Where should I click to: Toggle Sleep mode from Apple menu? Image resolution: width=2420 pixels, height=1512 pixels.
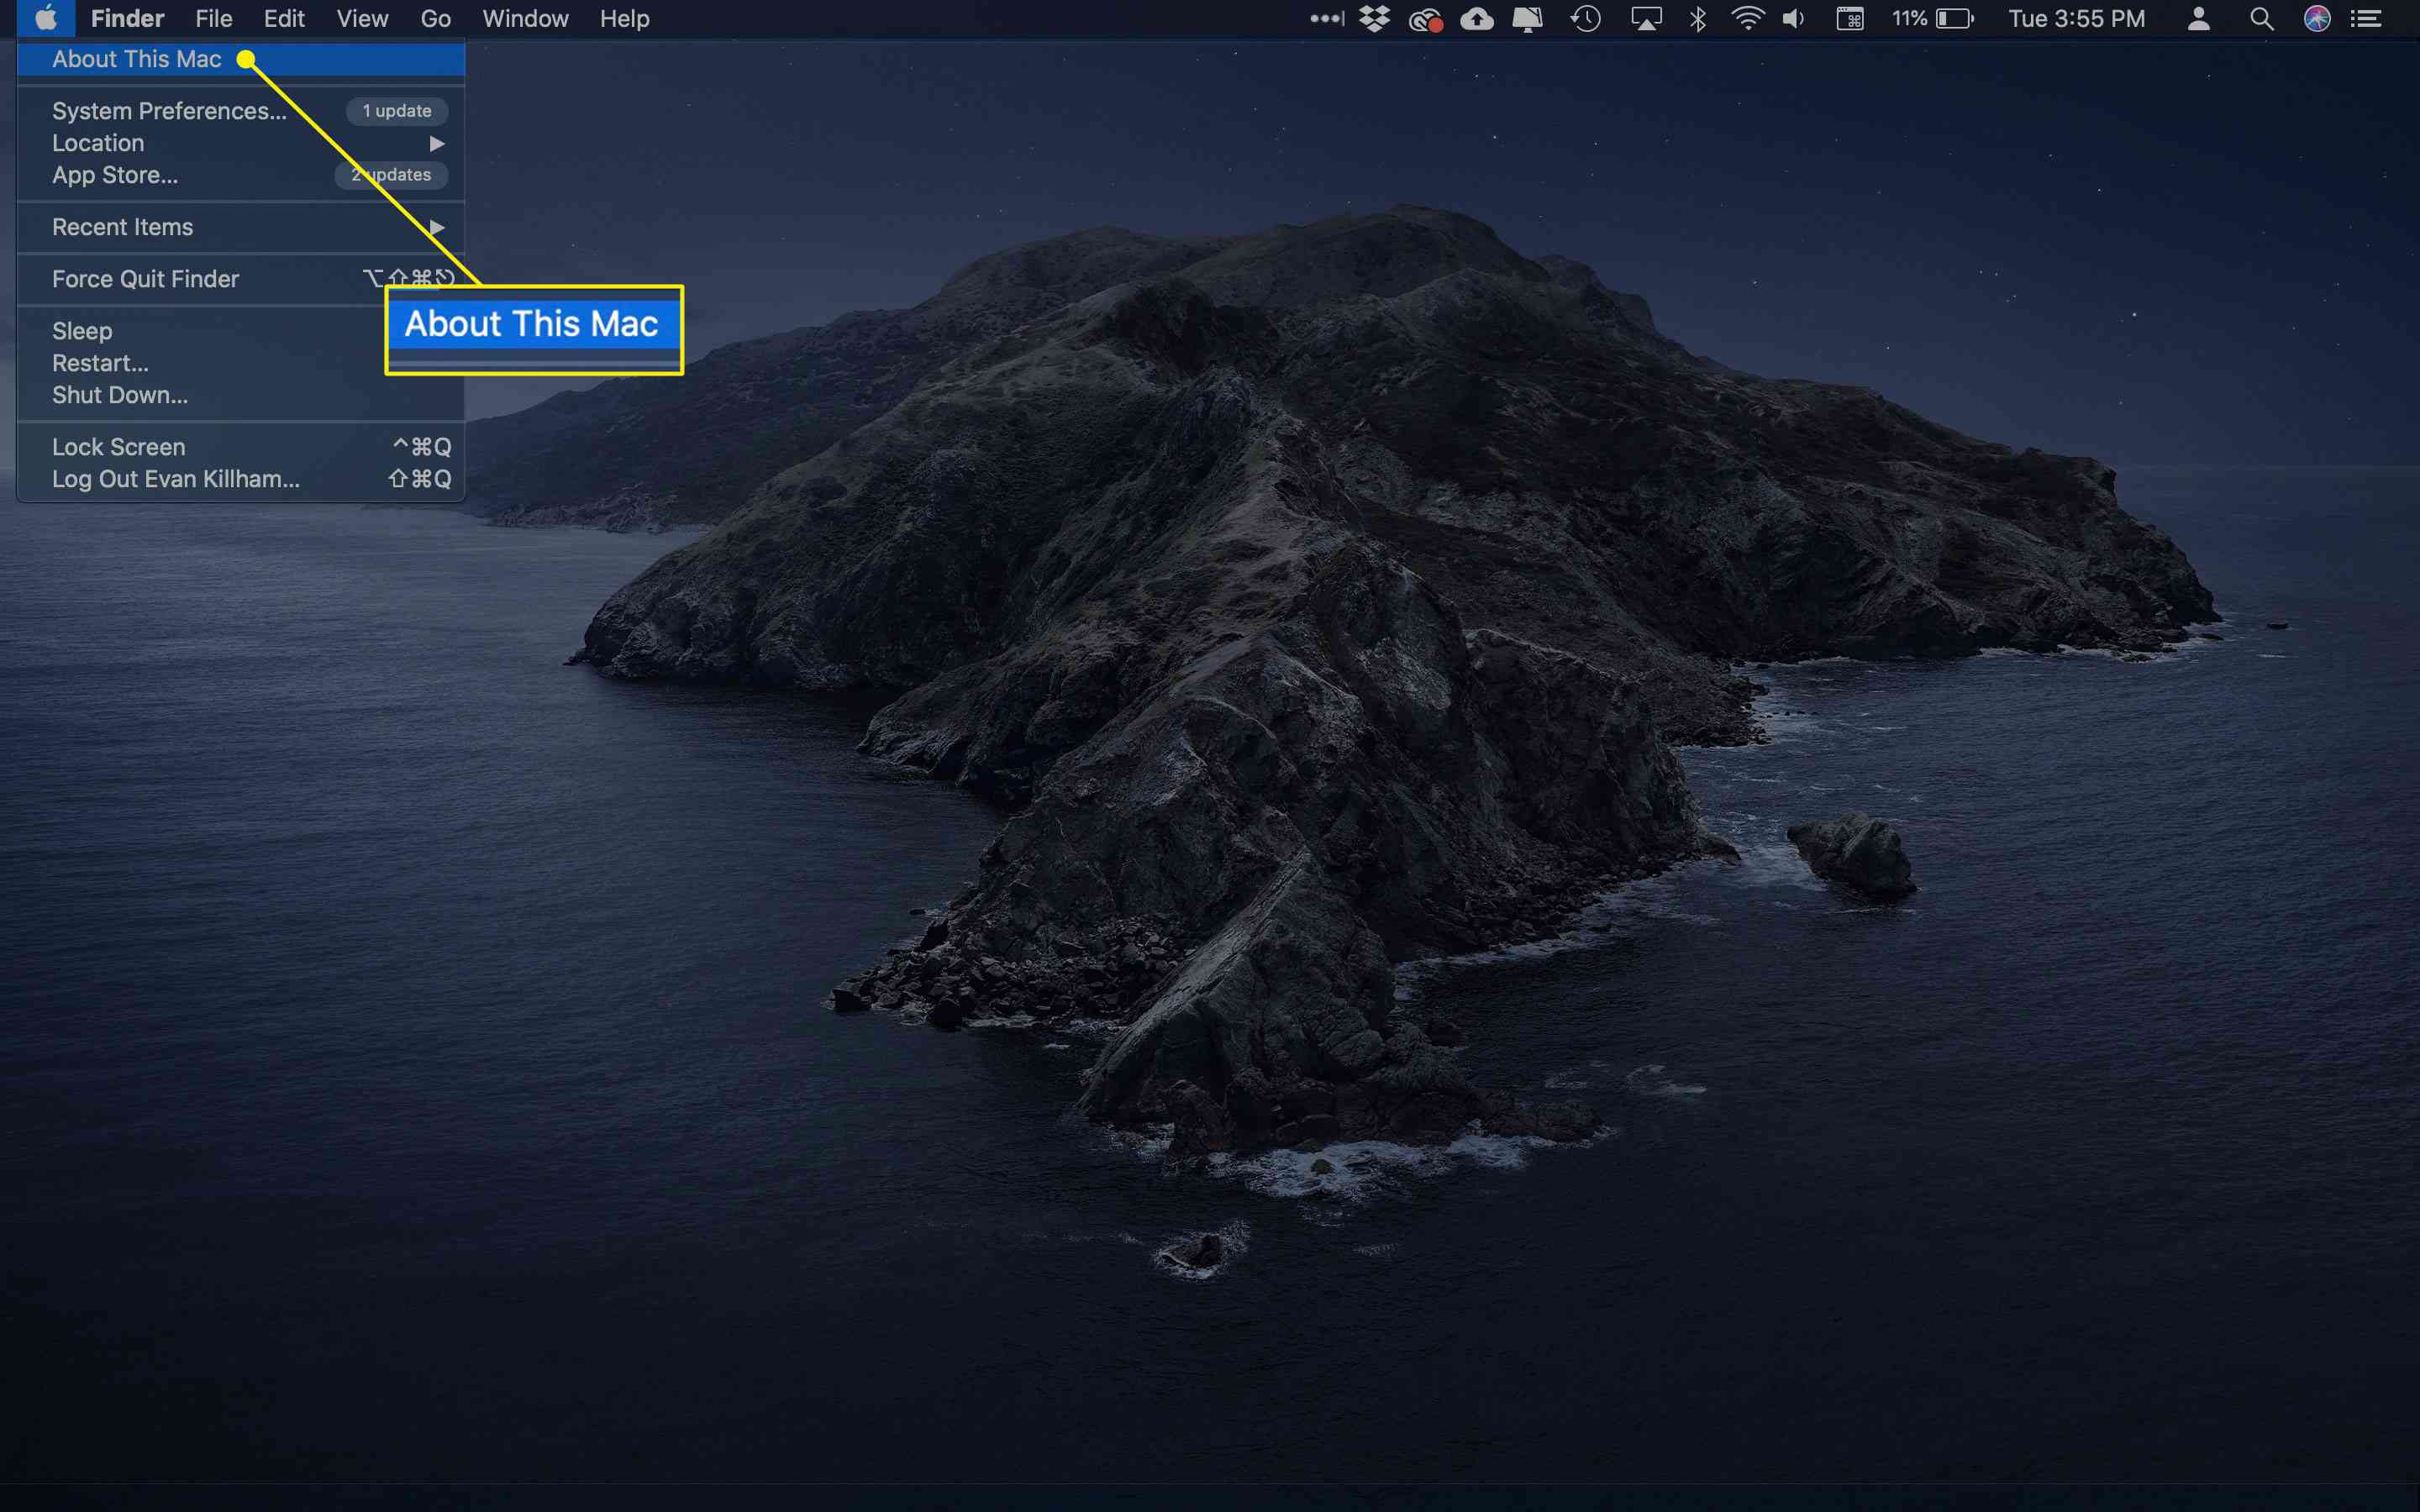tap(80, 331)
